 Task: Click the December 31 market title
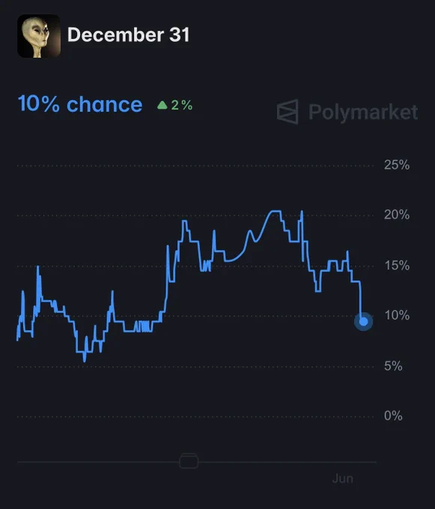click(128, 34)
